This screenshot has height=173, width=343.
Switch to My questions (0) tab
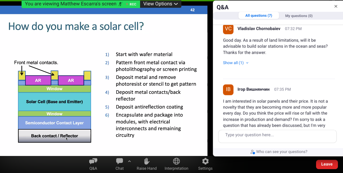[x=299, y=16]
